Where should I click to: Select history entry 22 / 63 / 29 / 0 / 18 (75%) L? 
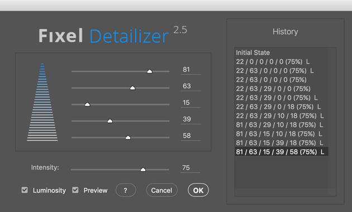[x=282, y=107]
